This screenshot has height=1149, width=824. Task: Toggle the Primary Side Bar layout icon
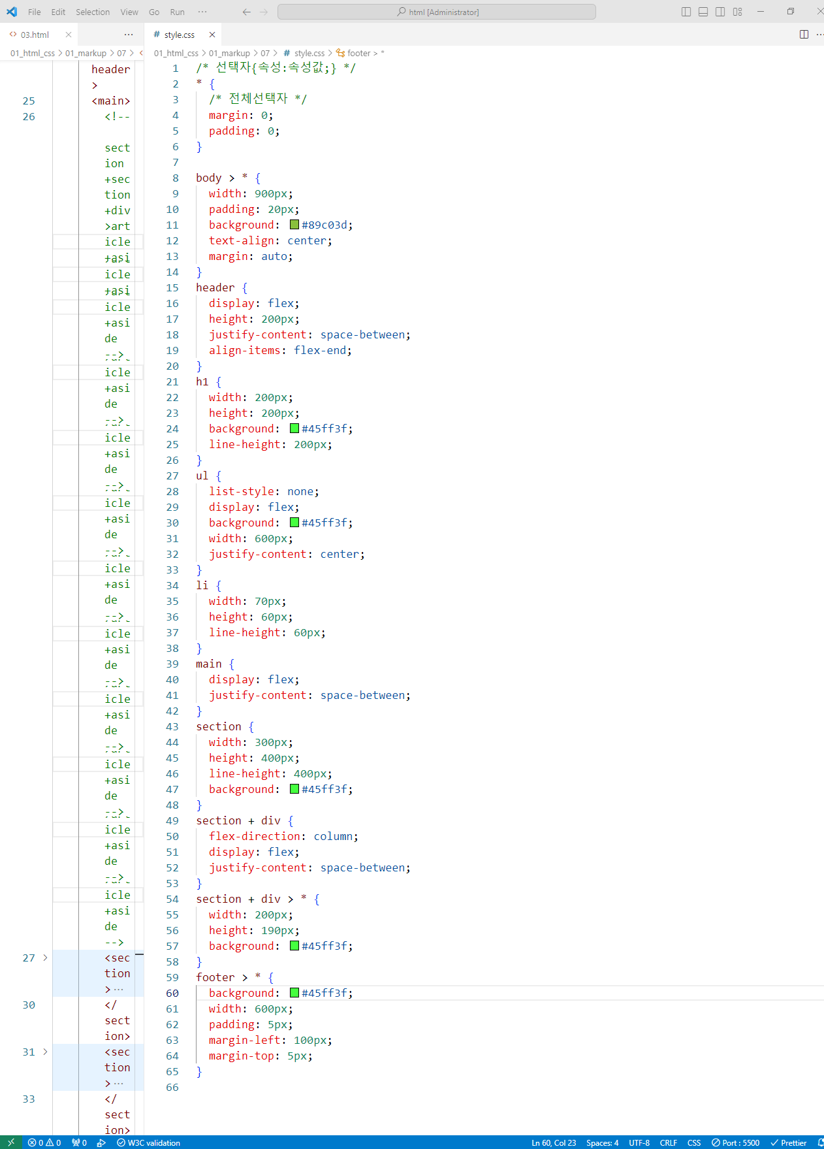point(686,12)
